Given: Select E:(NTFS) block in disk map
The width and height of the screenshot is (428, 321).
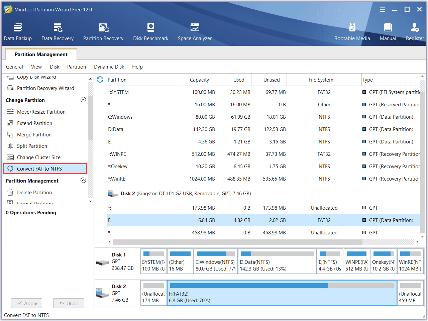Looking at the screenshot, I should tap(330, 261).
